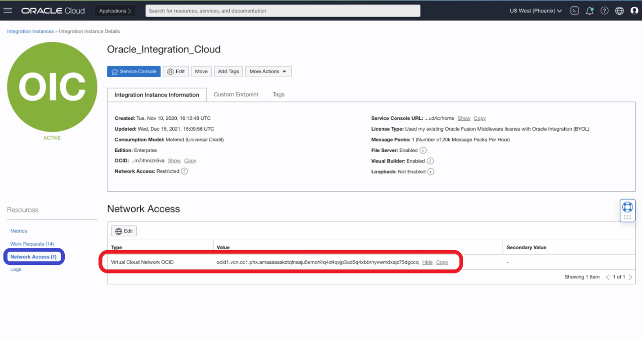The width and height of the screenshot is (642, 339).
Task: Click the ACTIVE status label
Action: (x=52, y=138)
